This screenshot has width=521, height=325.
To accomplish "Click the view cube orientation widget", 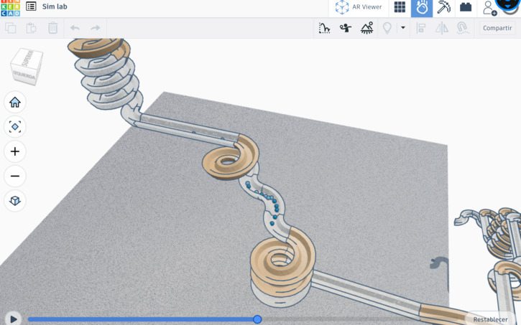I will [x=27, y=67].
